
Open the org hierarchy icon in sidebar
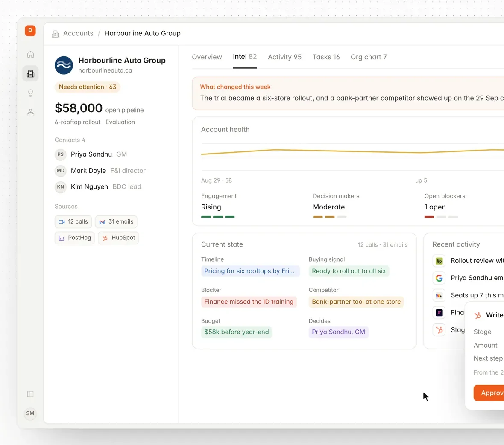[x=30, y=112]
